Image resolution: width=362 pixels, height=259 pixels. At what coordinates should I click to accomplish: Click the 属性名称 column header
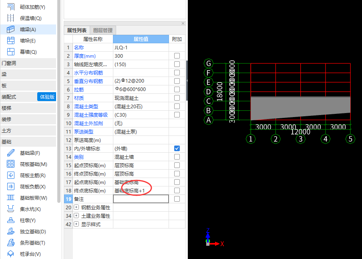click(x=93, y=39)
